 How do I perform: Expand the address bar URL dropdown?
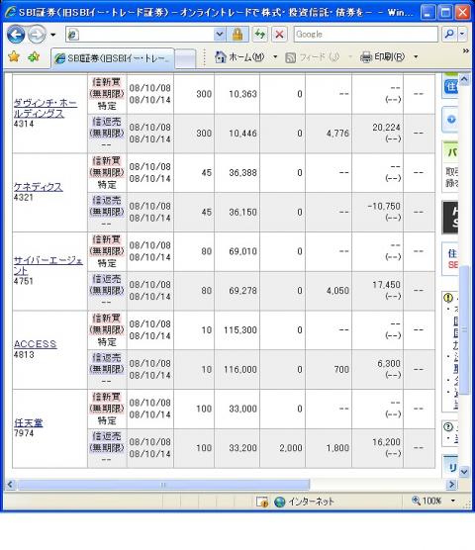tap(220, 35)
